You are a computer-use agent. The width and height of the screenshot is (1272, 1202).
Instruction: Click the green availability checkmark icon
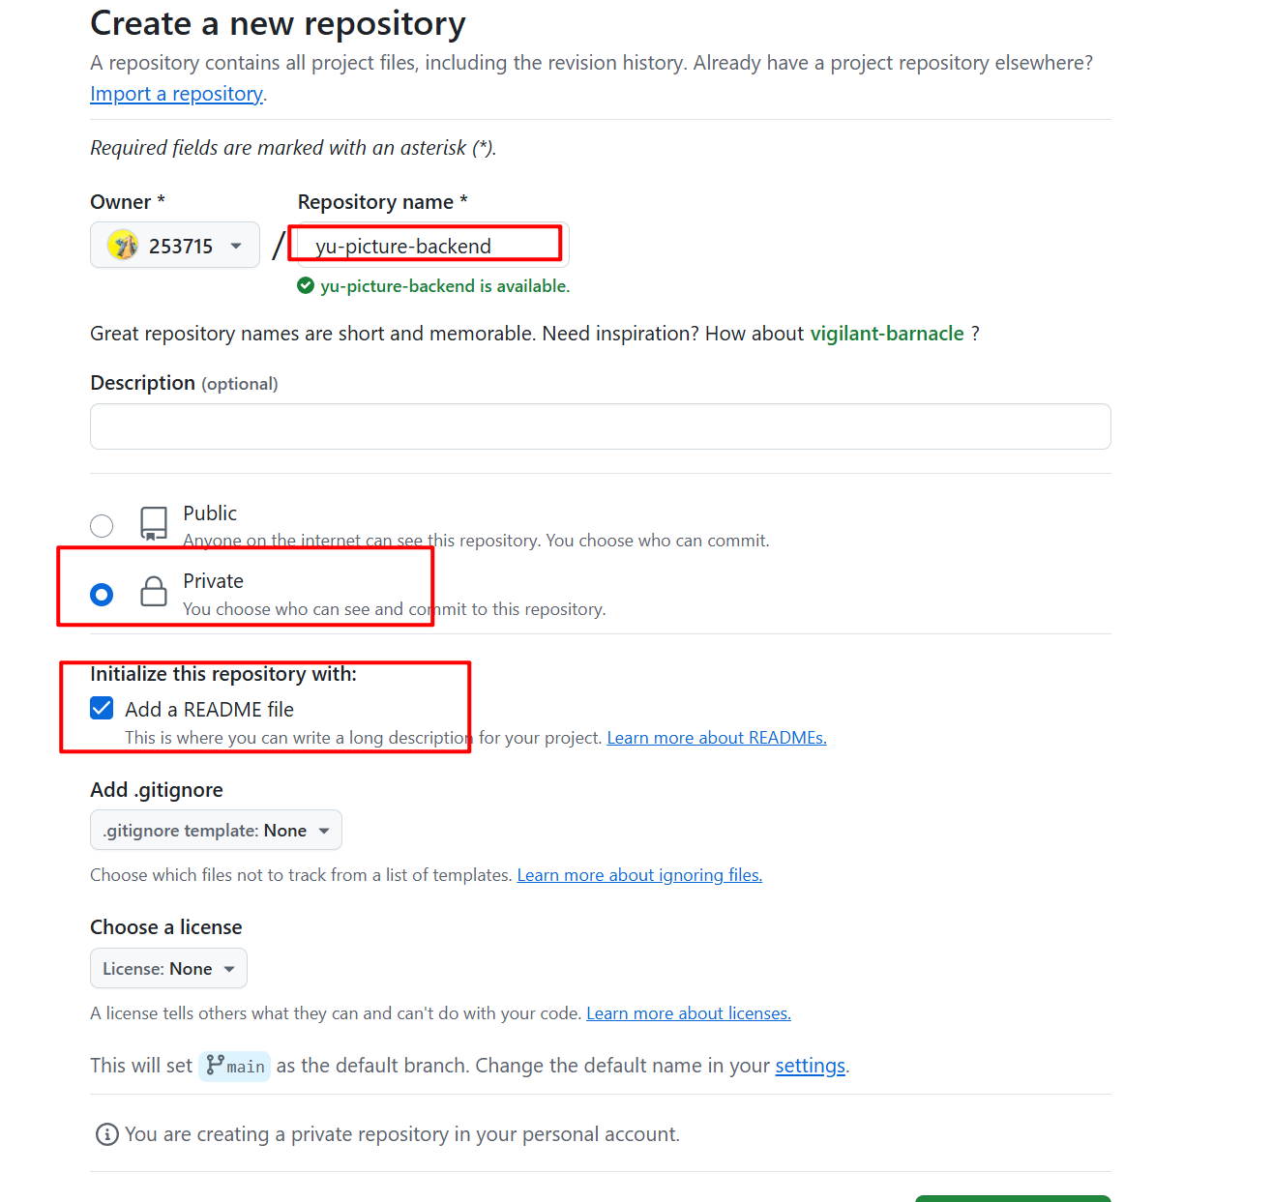click(306, 285)
